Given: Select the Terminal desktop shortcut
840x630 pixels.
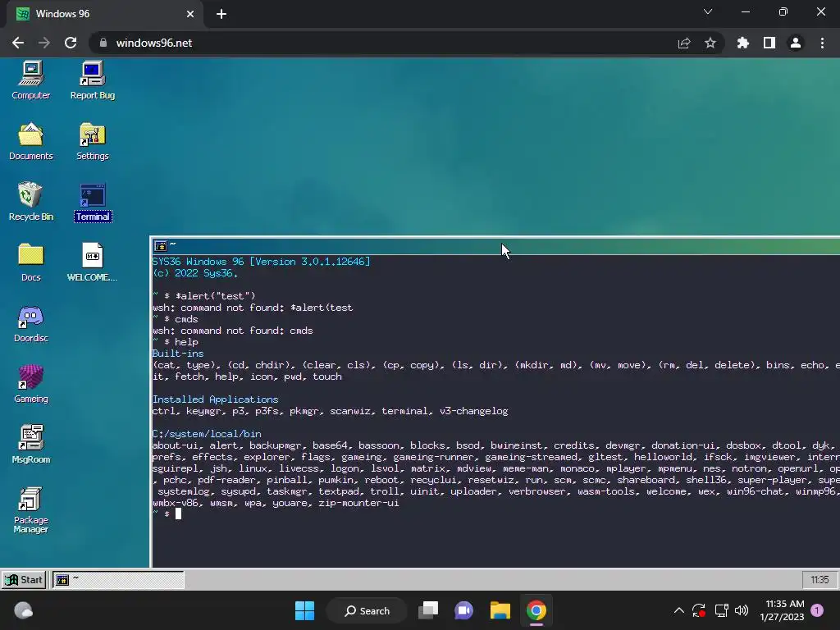Looking at the screenshot, I should pos(92,202).
